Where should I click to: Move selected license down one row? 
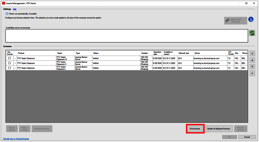point(252,67)
